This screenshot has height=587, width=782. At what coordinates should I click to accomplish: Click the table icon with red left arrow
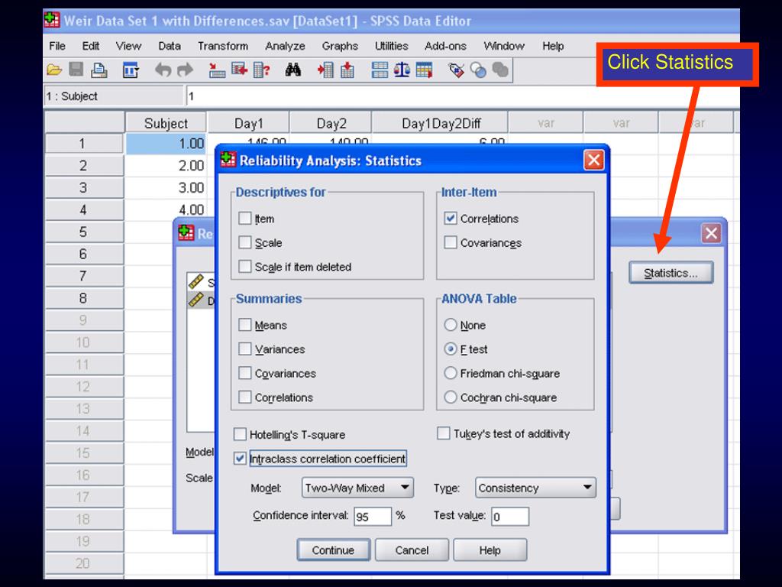239,70
